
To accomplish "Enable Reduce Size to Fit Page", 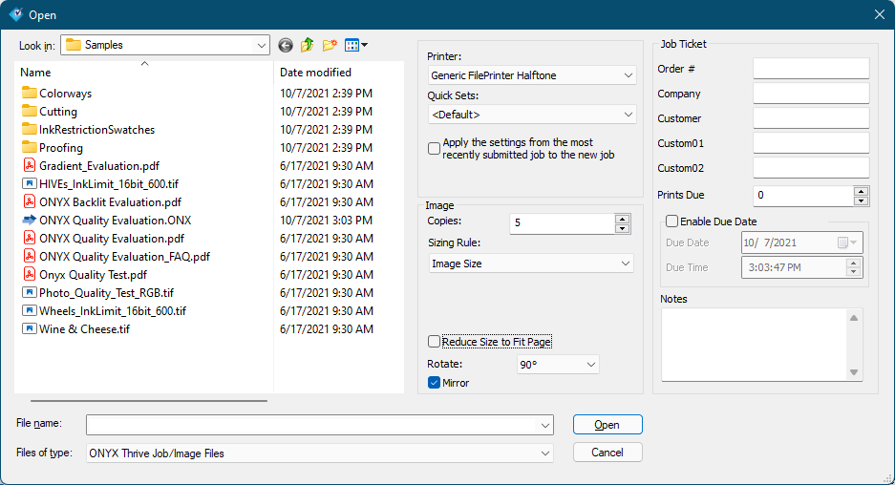I will [x=435, y=342].
